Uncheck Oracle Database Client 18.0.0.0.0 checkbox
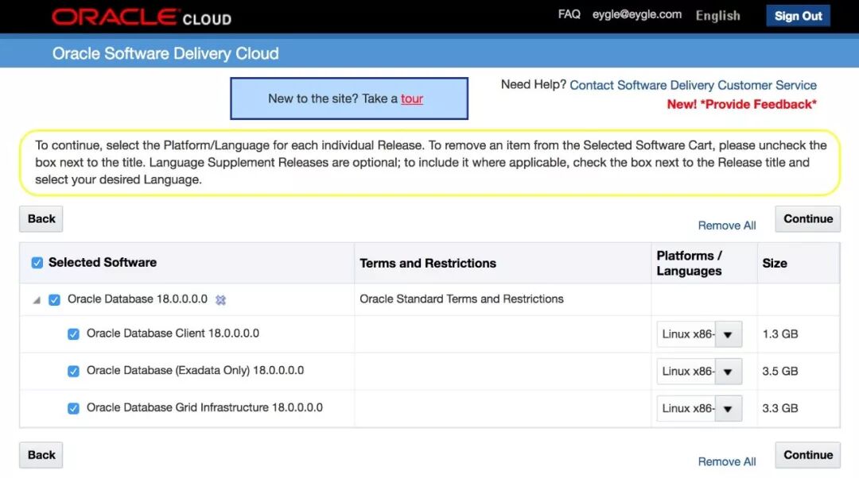 73,334
